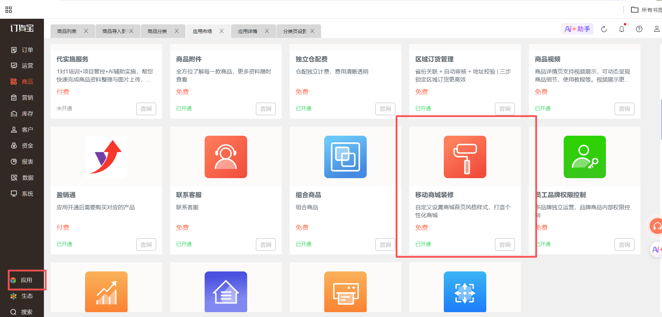Open the 数据 sidebar menu

22,178
